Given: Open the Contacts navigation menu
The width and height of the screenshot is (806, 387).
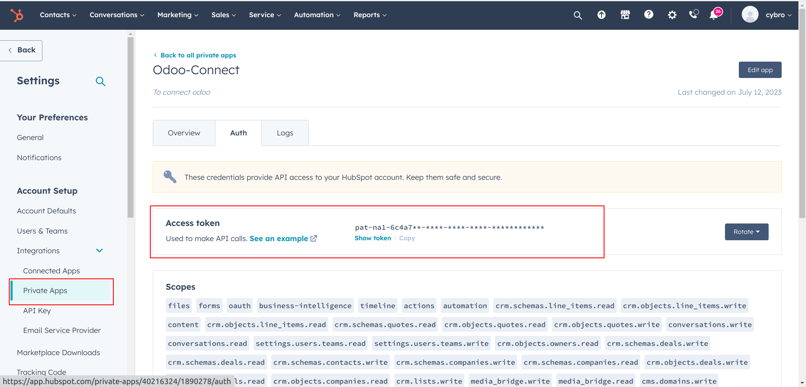Looking at the screenshot, I should click(58, 15).
